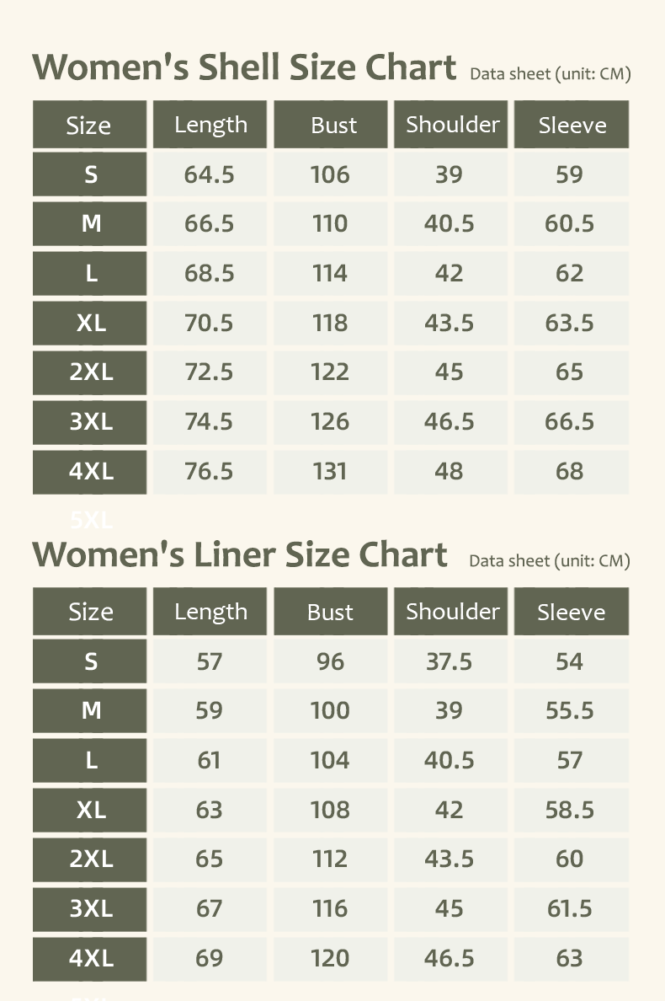The width and height of the screenshot is (665, 1001).
Task: Click the XL size cell in Shell chart
Action: point(90,323)
